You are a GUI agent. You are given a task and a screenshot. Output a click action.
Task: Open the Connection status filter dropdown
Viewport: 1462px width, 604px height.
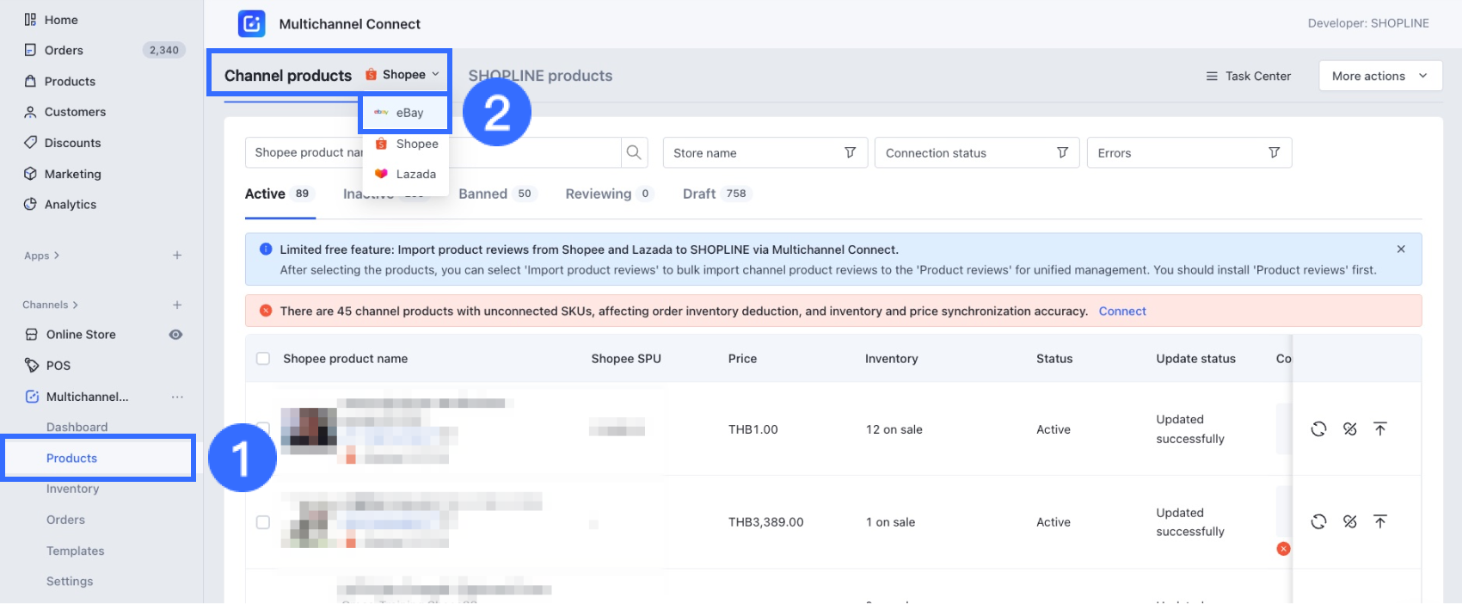tap(976, 153)
